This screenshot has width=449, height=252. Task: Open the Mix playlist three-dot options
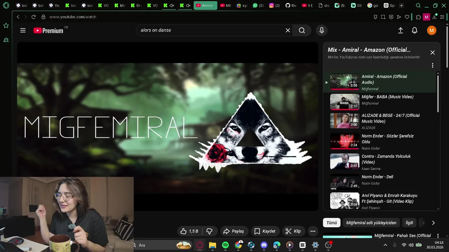point(433,65)
